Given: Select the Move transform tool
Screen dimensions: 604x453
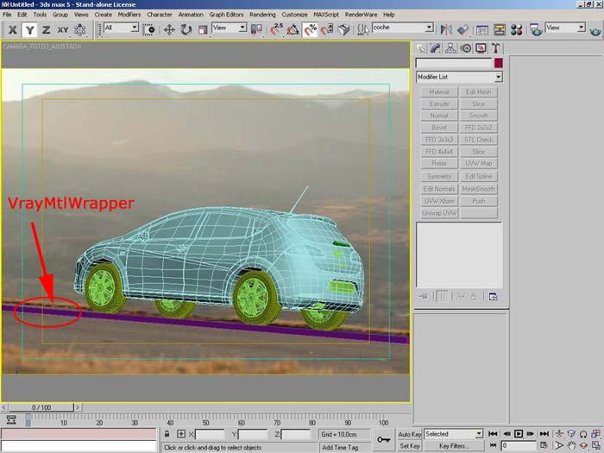Looking at the screenshot, I should [167, 29].
